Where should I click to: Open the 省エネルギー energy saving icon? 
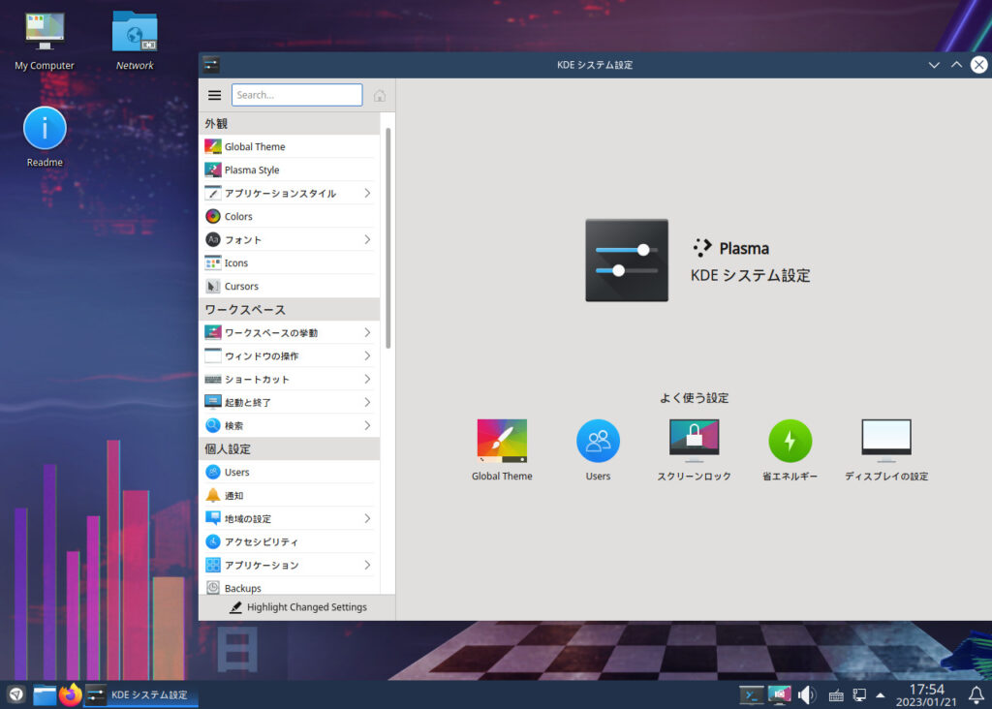[x=790, y=442]
